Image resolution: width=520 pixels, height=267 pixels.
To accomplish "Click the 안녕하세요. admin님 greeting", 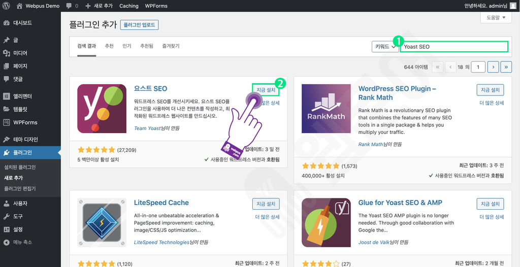I will point(485,6).
